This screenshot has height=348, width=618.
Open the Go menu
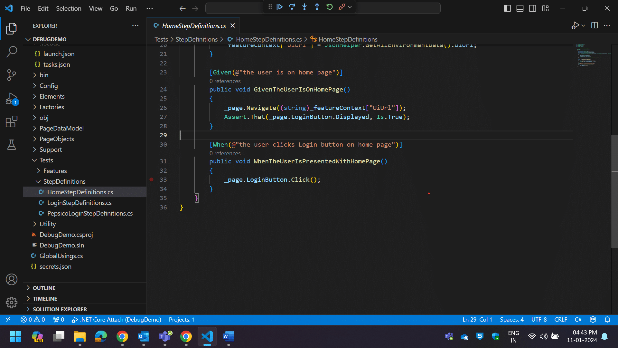click(x=114, y=8)
